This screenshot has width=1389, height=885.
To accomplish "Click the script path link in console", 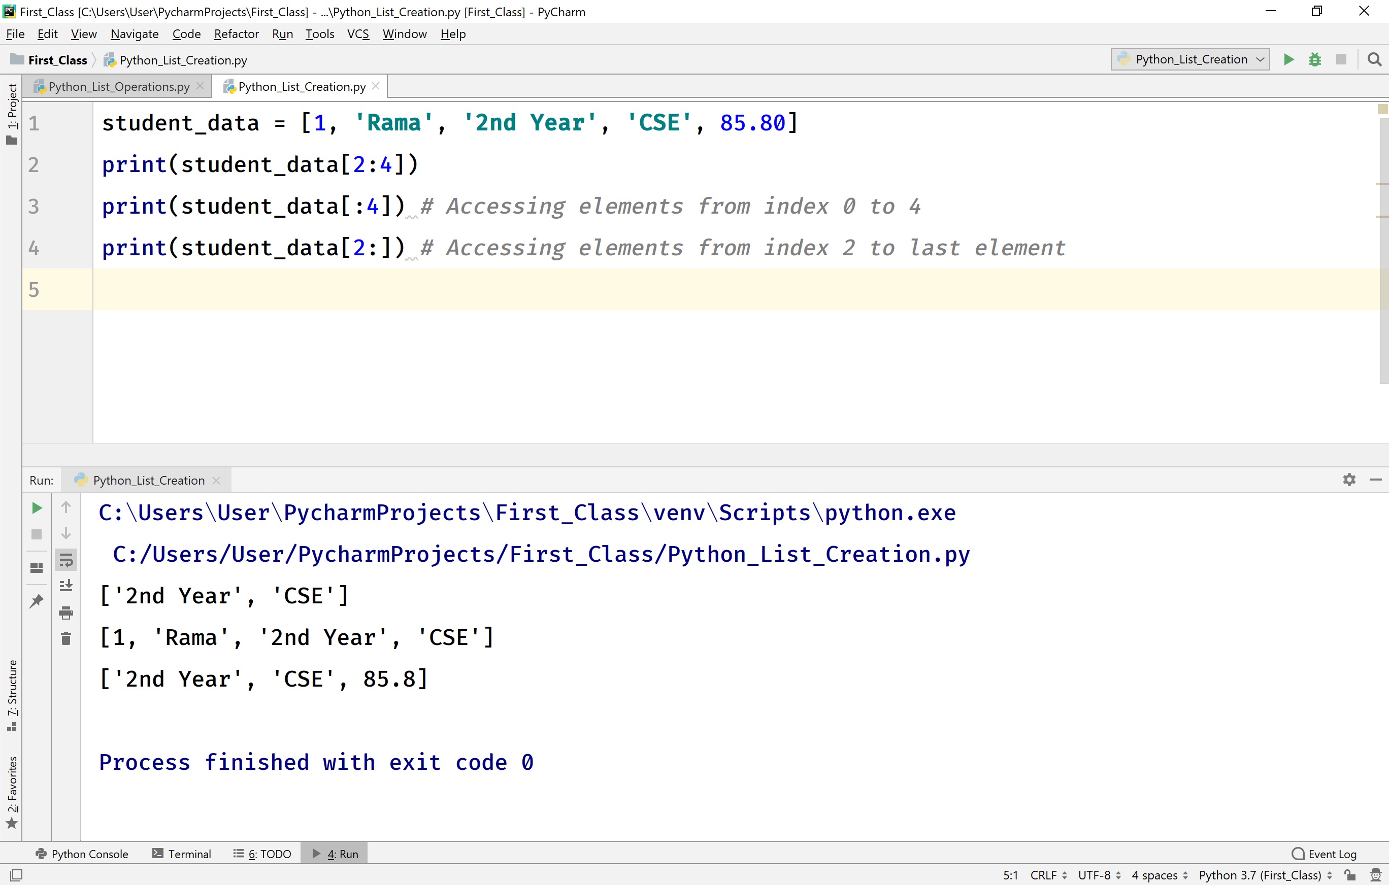I will coord(541,554).
